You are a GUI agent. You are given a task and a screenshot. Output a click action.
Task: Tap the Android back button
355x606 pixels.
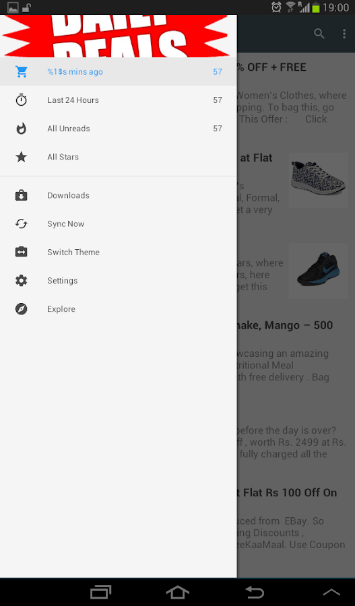[x=255, y=592]
